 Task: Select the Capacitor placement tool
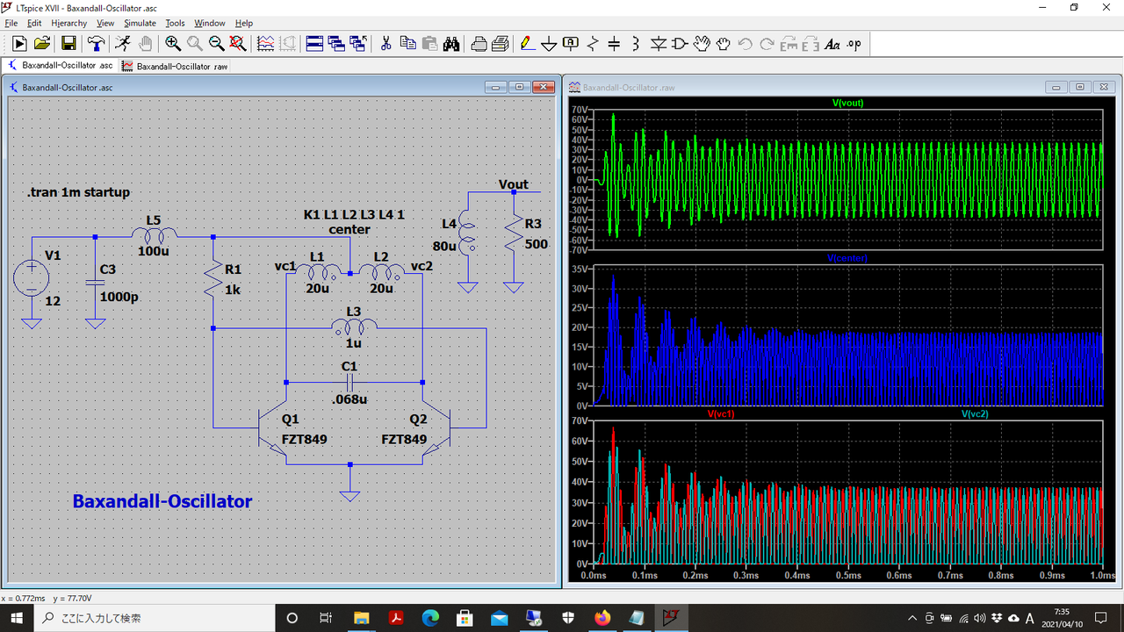(x=614, y=43)
